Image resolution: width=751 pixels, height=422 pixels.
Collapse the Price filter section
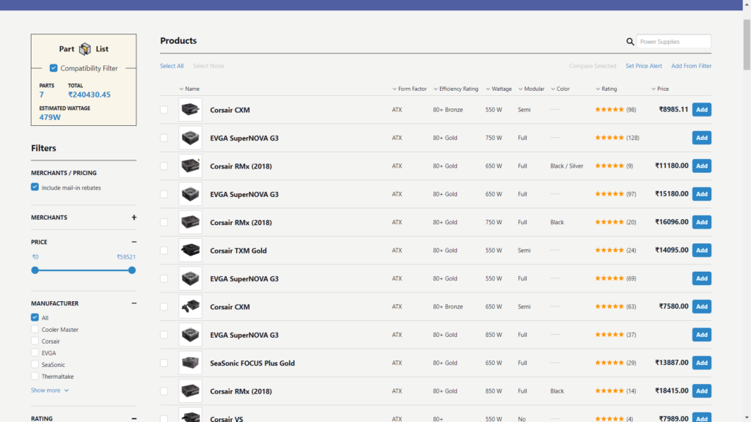point(134,242)
